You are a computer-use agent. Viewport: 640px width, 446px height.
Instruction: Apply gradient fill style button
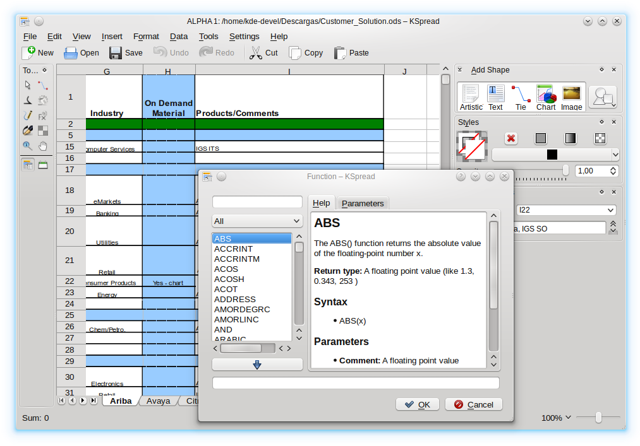coord(571,138)
